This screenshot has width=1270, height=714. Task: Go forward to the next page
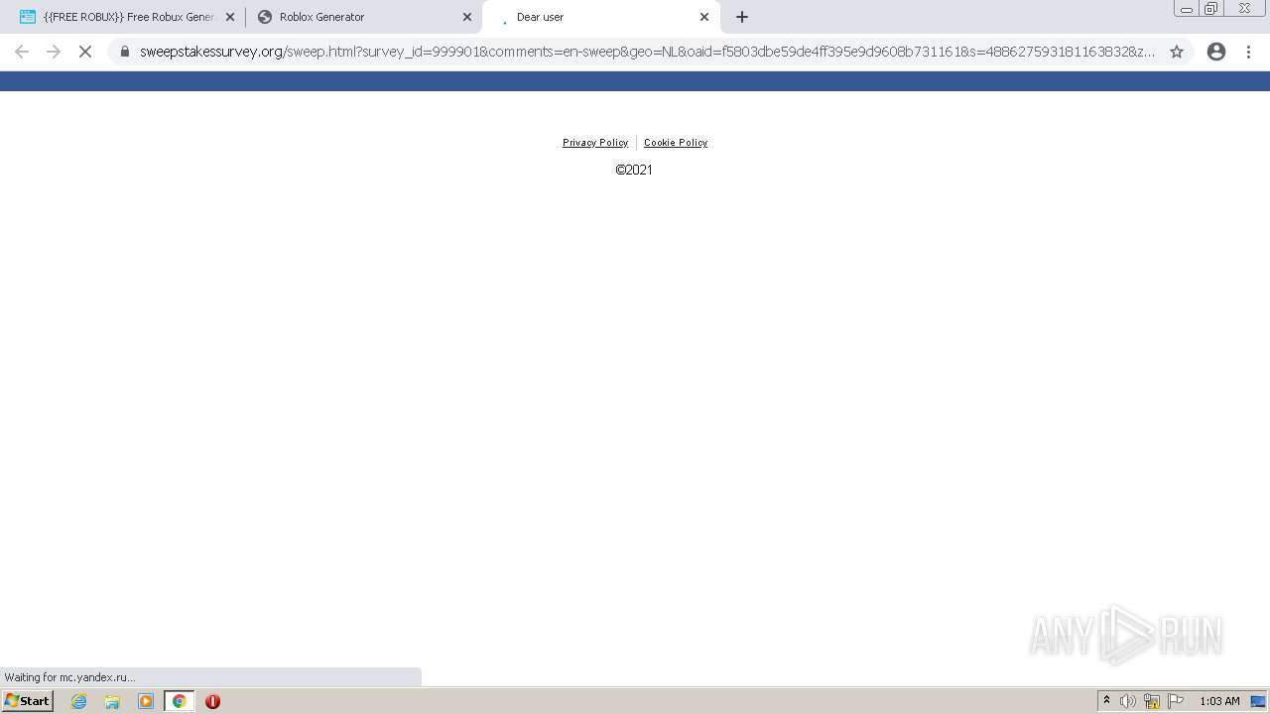click(x=54, y=52)
